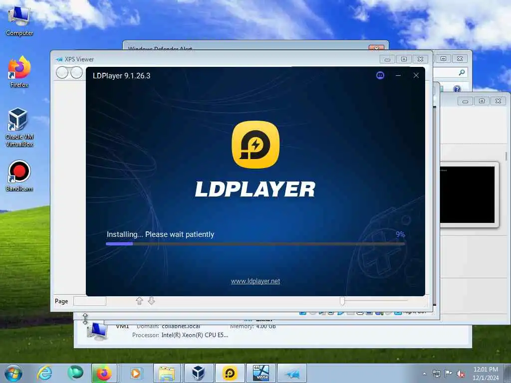Switch to XPS Viewer in the taskbar
511x383 pixels.
click(292, 373)
